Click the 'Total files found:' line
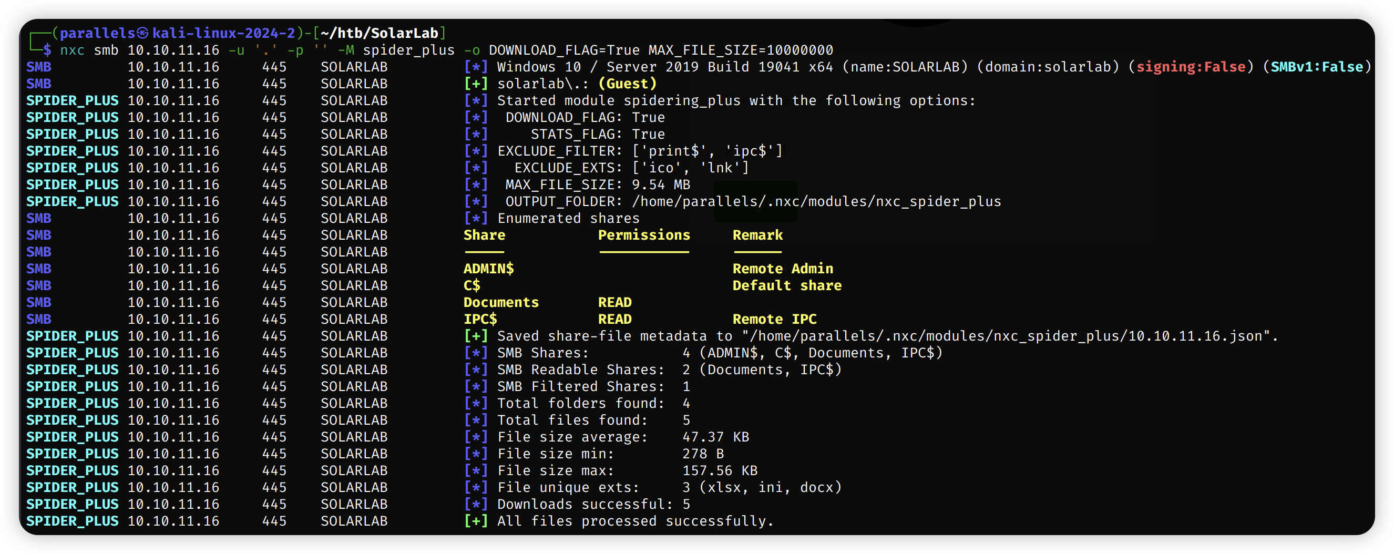Viewport: 1394px width, 554px height. [593, 419]
